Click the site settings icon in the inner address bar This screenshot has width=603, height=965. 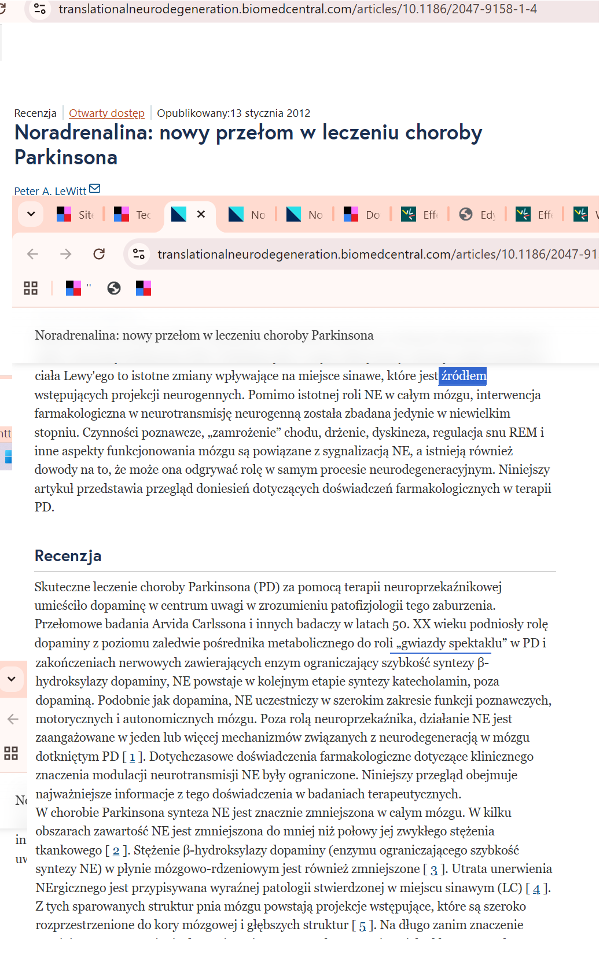(139, 254)
